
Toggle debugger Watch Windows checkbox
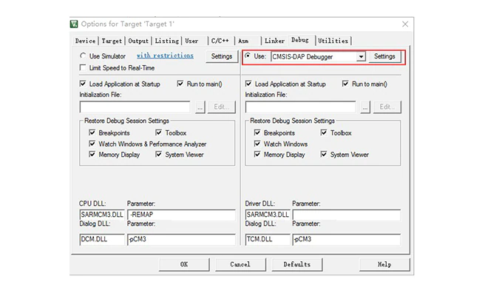click(x=257, y=144)
